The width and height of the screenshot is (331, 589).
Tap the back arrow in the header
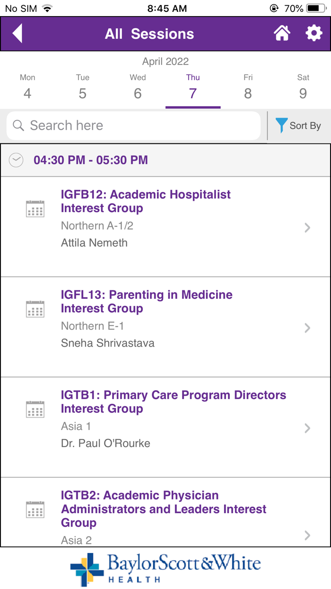pyautogui.click(x=18, y=33)
